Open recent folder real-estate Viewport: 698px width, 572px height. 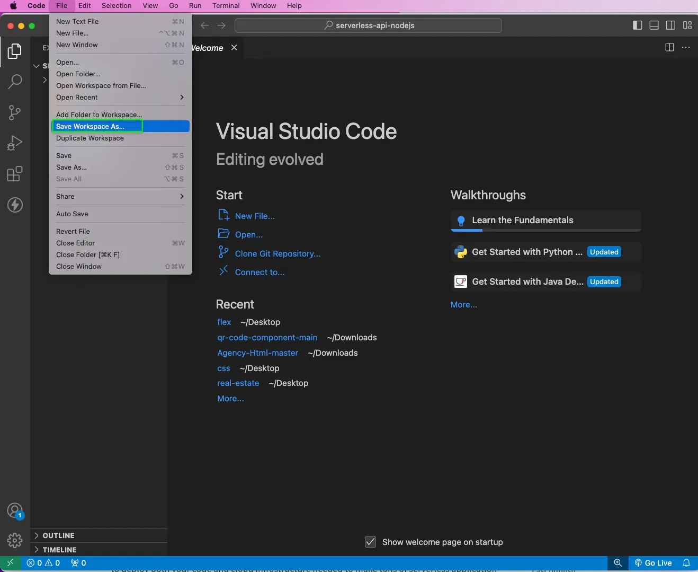[238, 383]
